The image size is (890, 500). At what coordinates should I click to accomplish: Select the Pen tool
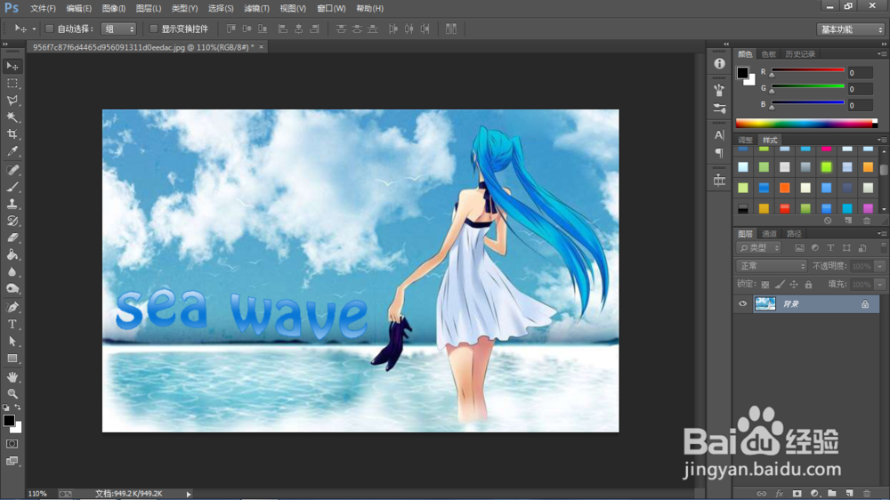coord(12,307)
